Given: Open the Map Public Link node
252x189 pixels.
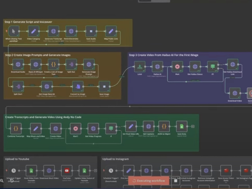Looking at the screenshot, I should (x=111, y=31).
